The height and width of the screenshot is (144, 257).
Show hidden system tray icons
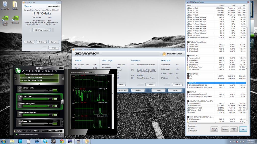point(231,141)
